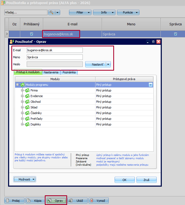Click the Nastaviť password button
This screenshot has height=205, width=185.
[96, 64]
